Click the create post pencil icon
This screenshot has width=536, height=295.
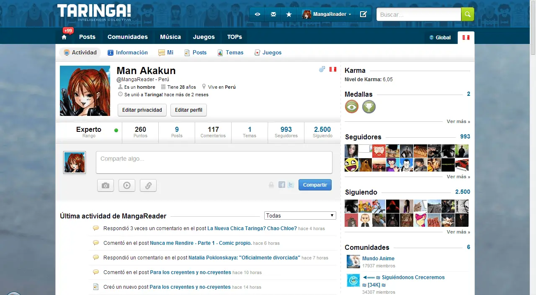click(x=363, y=14)
